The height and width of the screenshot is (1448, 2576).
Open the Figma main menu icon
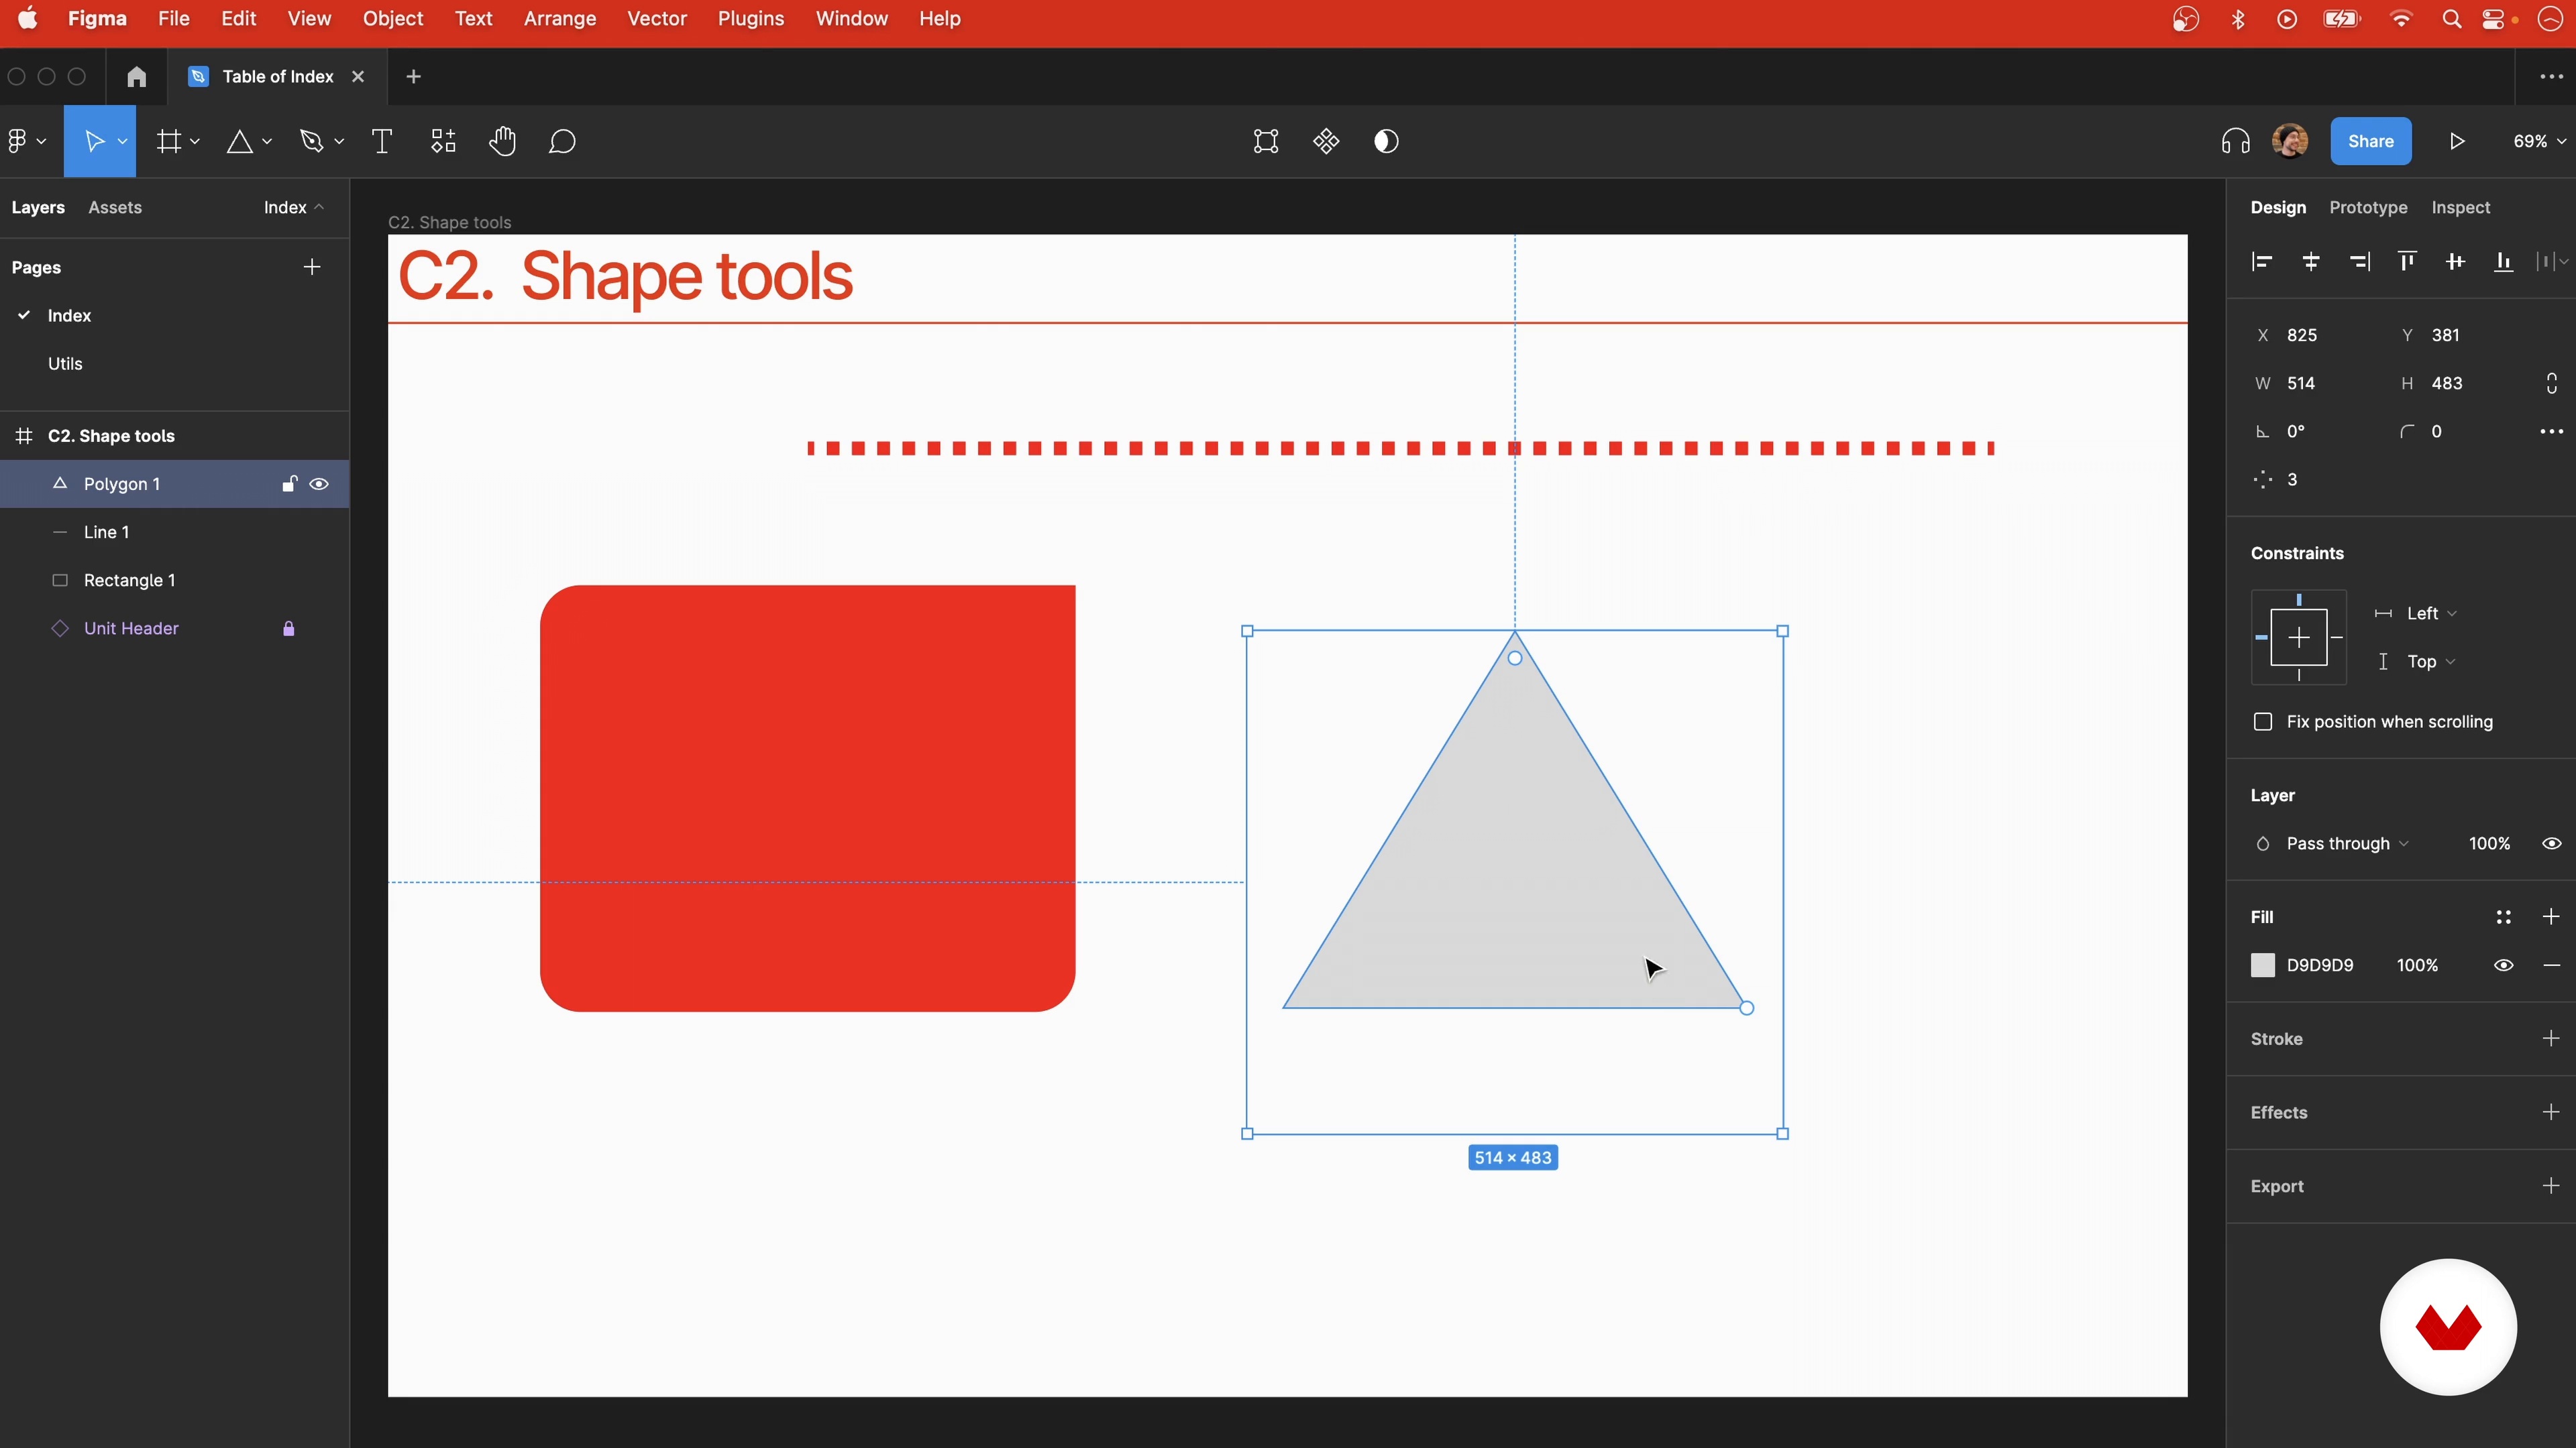(17, 141)
